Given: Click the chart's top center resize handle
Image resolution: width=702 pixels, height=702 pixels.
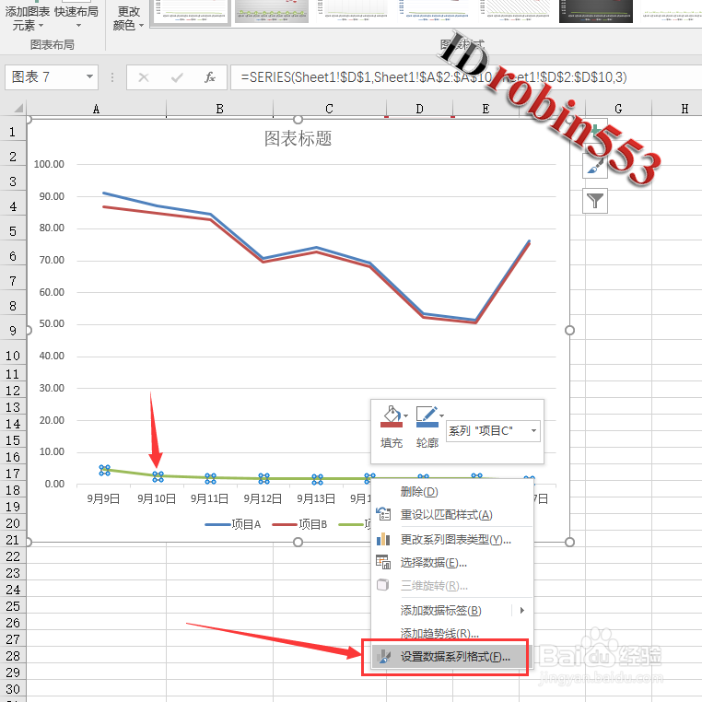Looking at the screenshot, I should coord(298,120).
